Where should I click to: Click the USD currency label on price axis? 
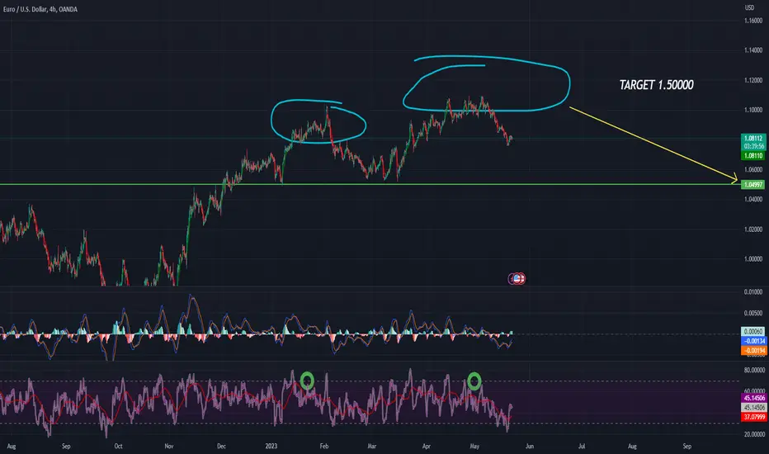click(x=749, y=8)
